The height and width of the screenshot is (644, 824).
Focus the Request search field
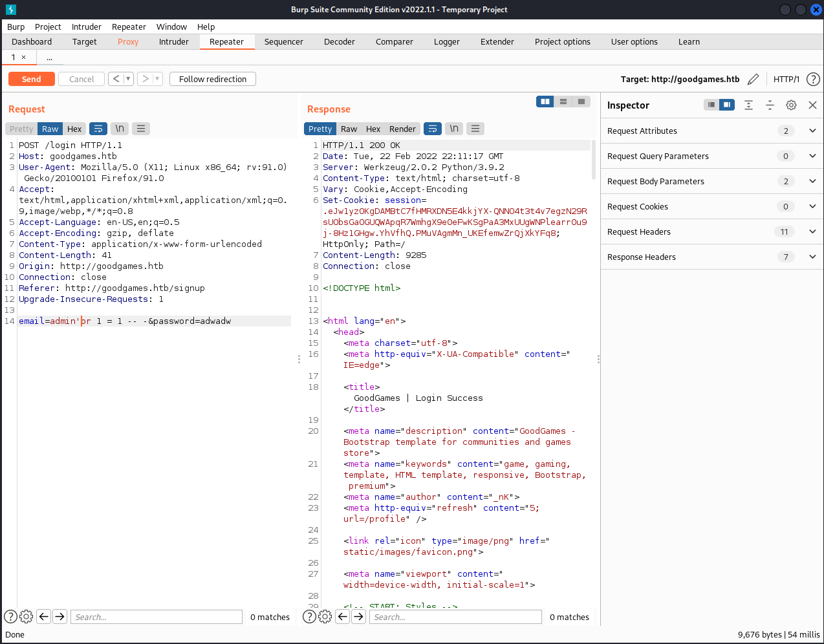tap(157, 617)
